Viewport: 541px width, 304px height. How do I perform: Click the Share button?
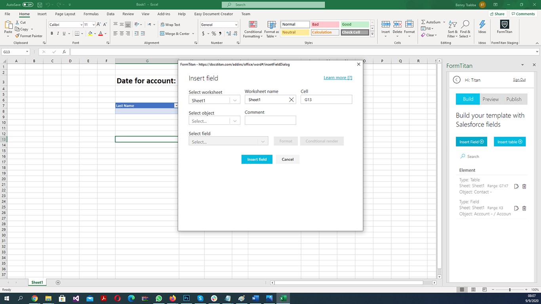point(497,14)
